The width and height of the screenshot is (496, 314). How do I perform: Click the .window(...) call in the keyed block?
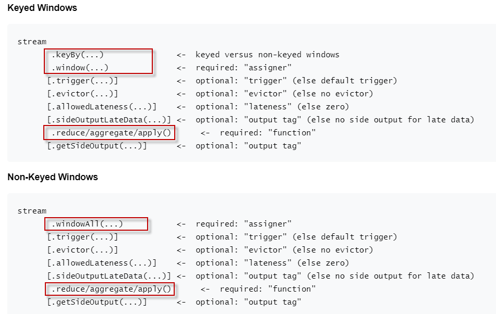80,68
